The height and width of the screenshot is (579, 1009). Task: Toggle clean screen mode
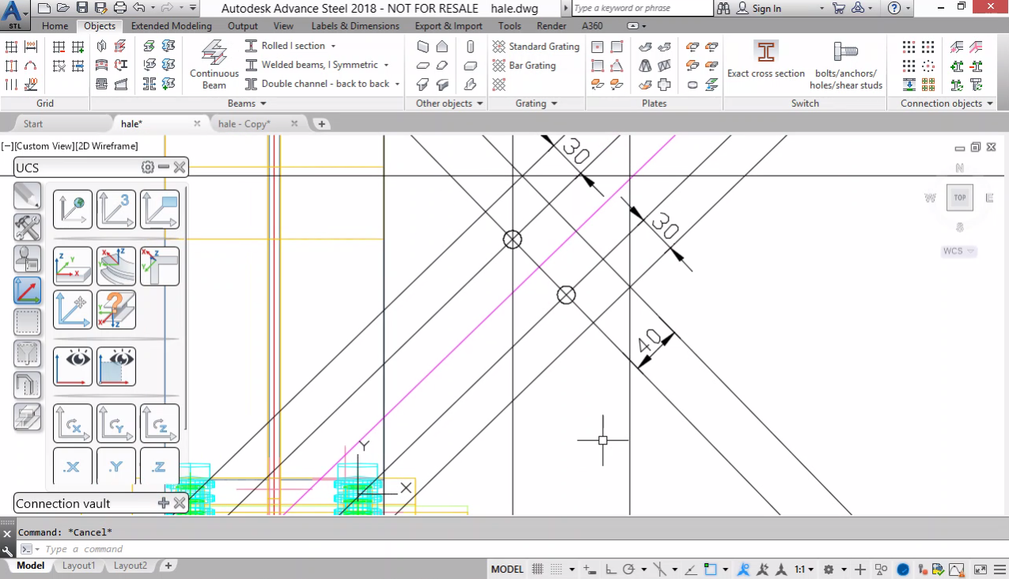click(980, 570)
